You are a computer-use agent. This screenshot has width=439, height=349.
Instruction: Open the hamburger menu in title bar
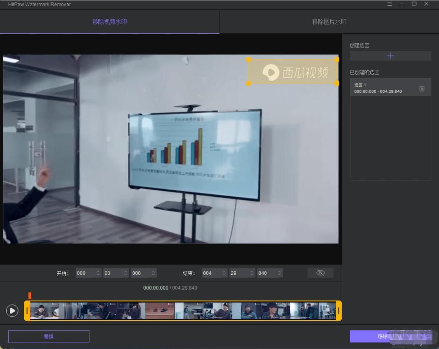pyautogui.click(x=390, y=4)
